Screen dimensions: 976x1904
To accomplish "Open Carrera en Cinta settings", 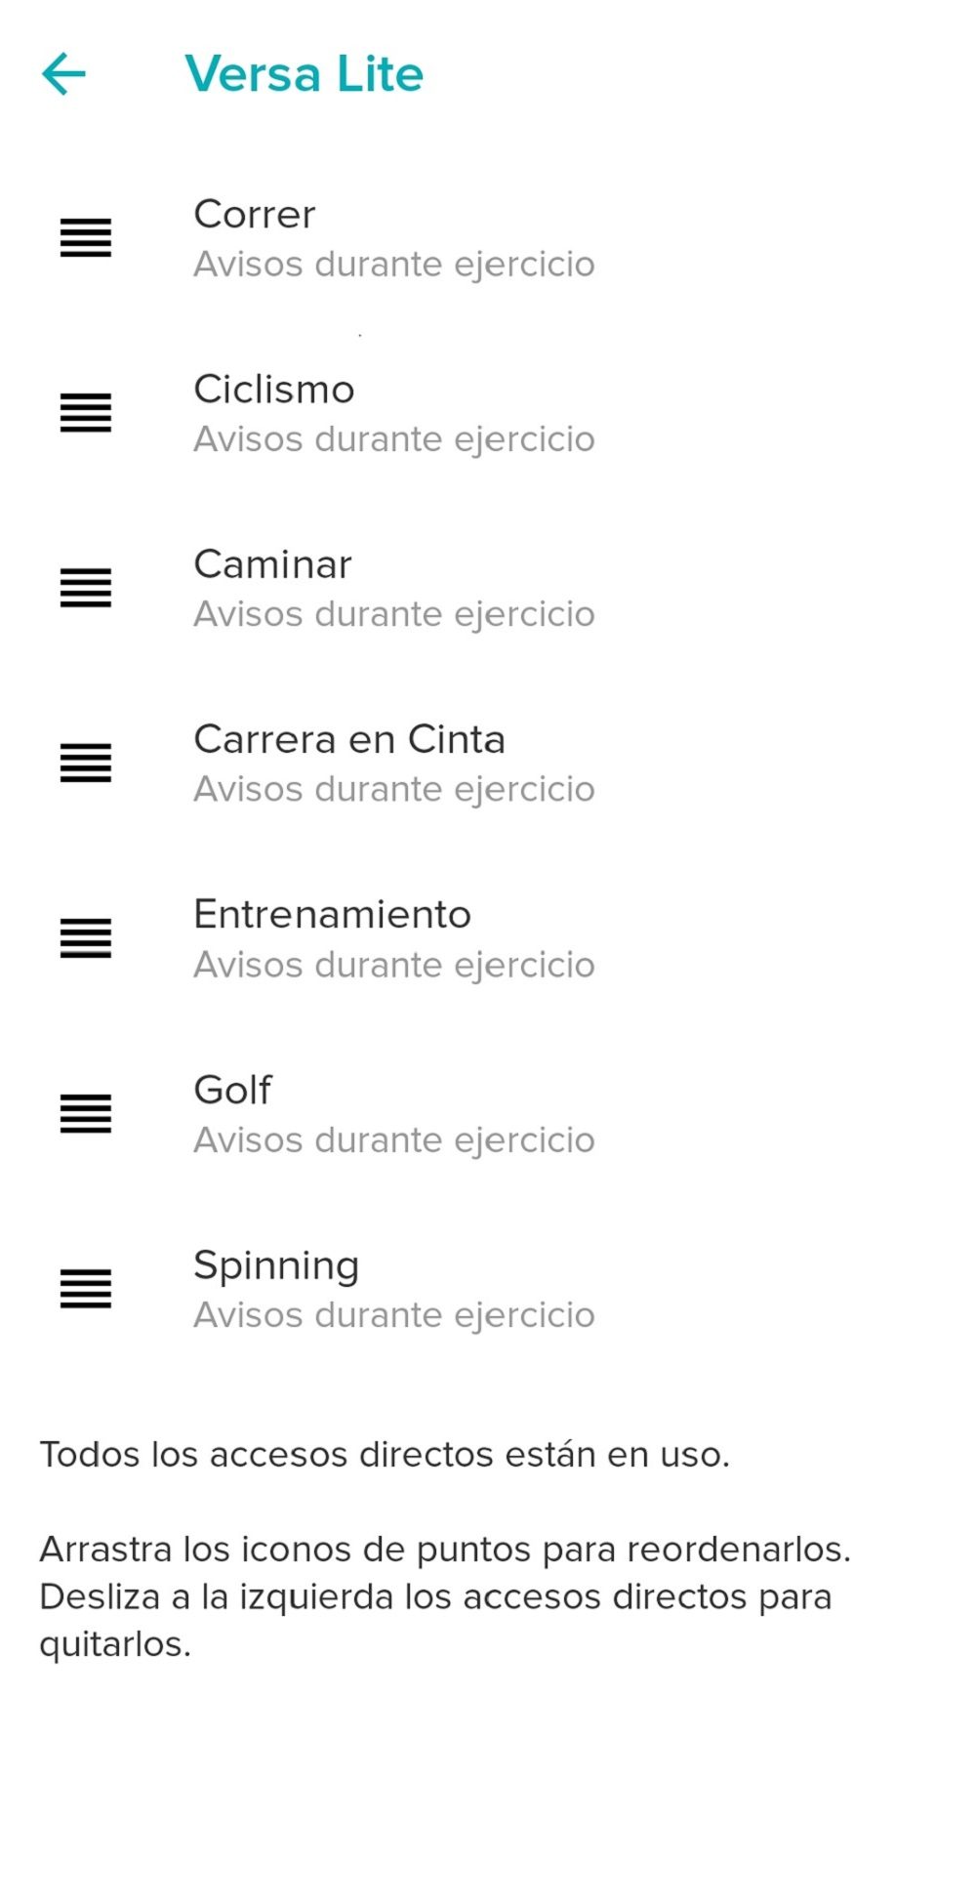I will coord(349,739).
